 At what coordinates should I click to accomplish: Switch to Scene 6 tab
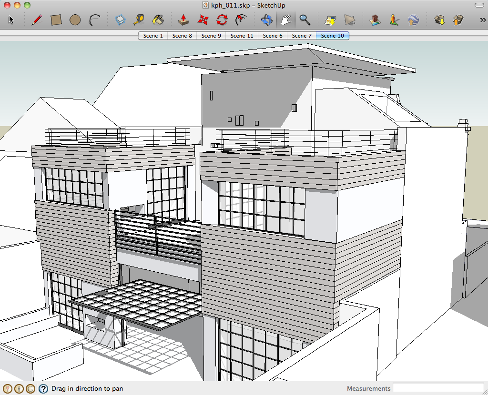[x=273, y=36]
